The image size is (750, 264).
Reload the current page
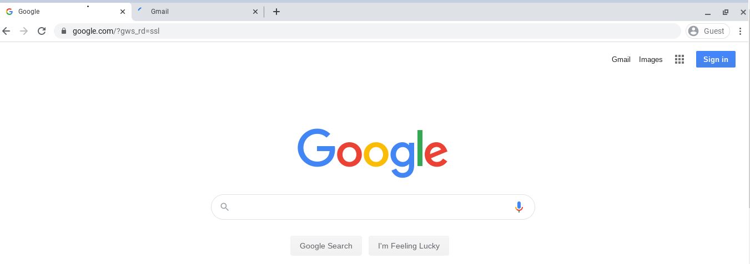coord(41,31)
